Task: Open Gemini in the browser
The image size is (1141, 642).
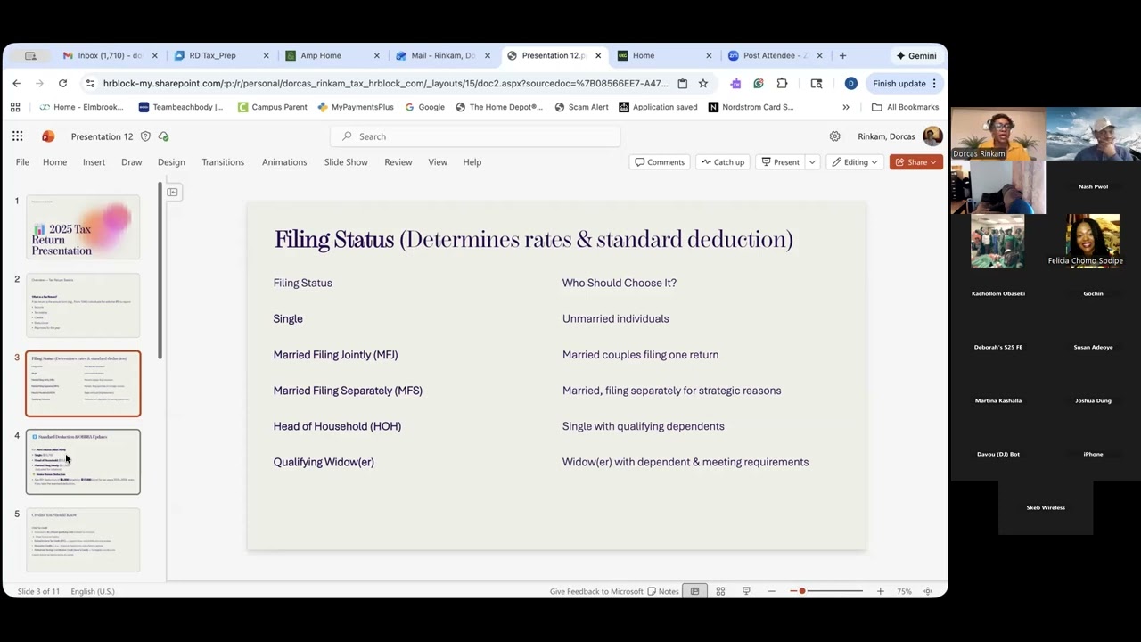Action: coord(916,55)
